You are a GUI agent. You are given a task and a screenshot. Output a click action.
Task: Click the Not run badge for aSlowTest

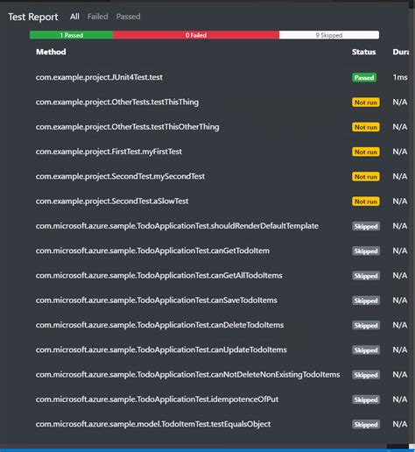366,201
